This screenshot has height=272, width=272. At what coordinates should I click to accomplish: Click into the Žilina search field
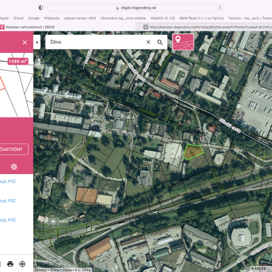tap(97, 42)
